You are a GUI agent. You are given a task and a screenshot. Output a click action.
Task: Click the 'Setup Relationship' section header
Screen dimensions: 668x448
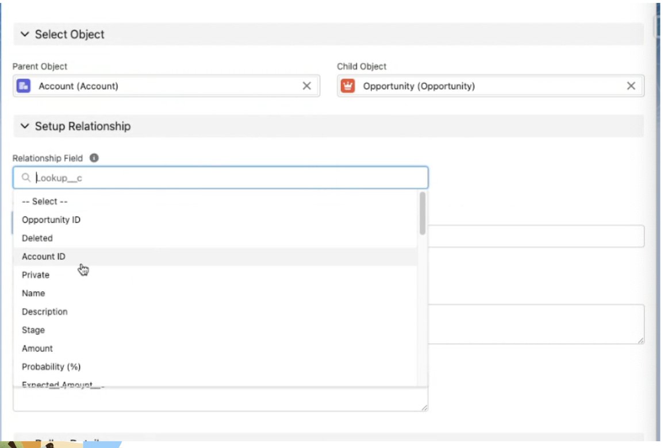pyautogui.click(x=328, y=126)
